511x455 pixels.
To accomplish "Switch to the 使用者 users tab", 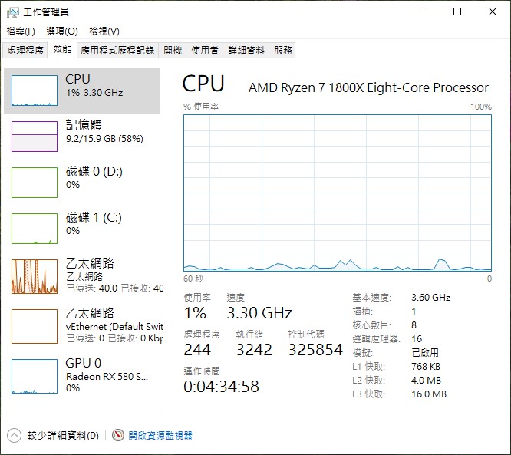I will (205, 50).
